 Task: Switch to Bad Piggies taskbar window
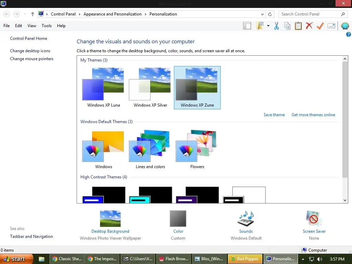click(245, 259)
